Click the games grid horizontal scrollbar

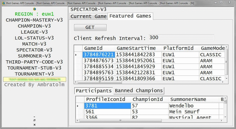148,82
